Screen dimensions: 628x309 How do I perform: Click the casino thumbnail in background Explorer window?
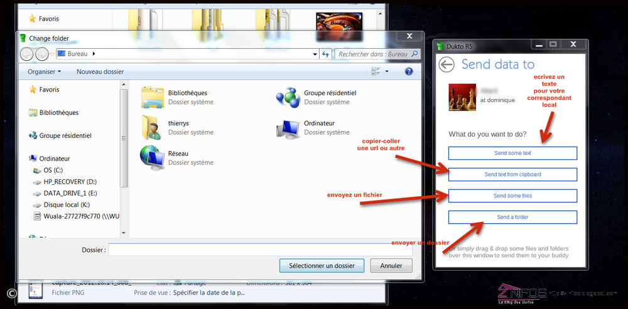pos(339,26)
